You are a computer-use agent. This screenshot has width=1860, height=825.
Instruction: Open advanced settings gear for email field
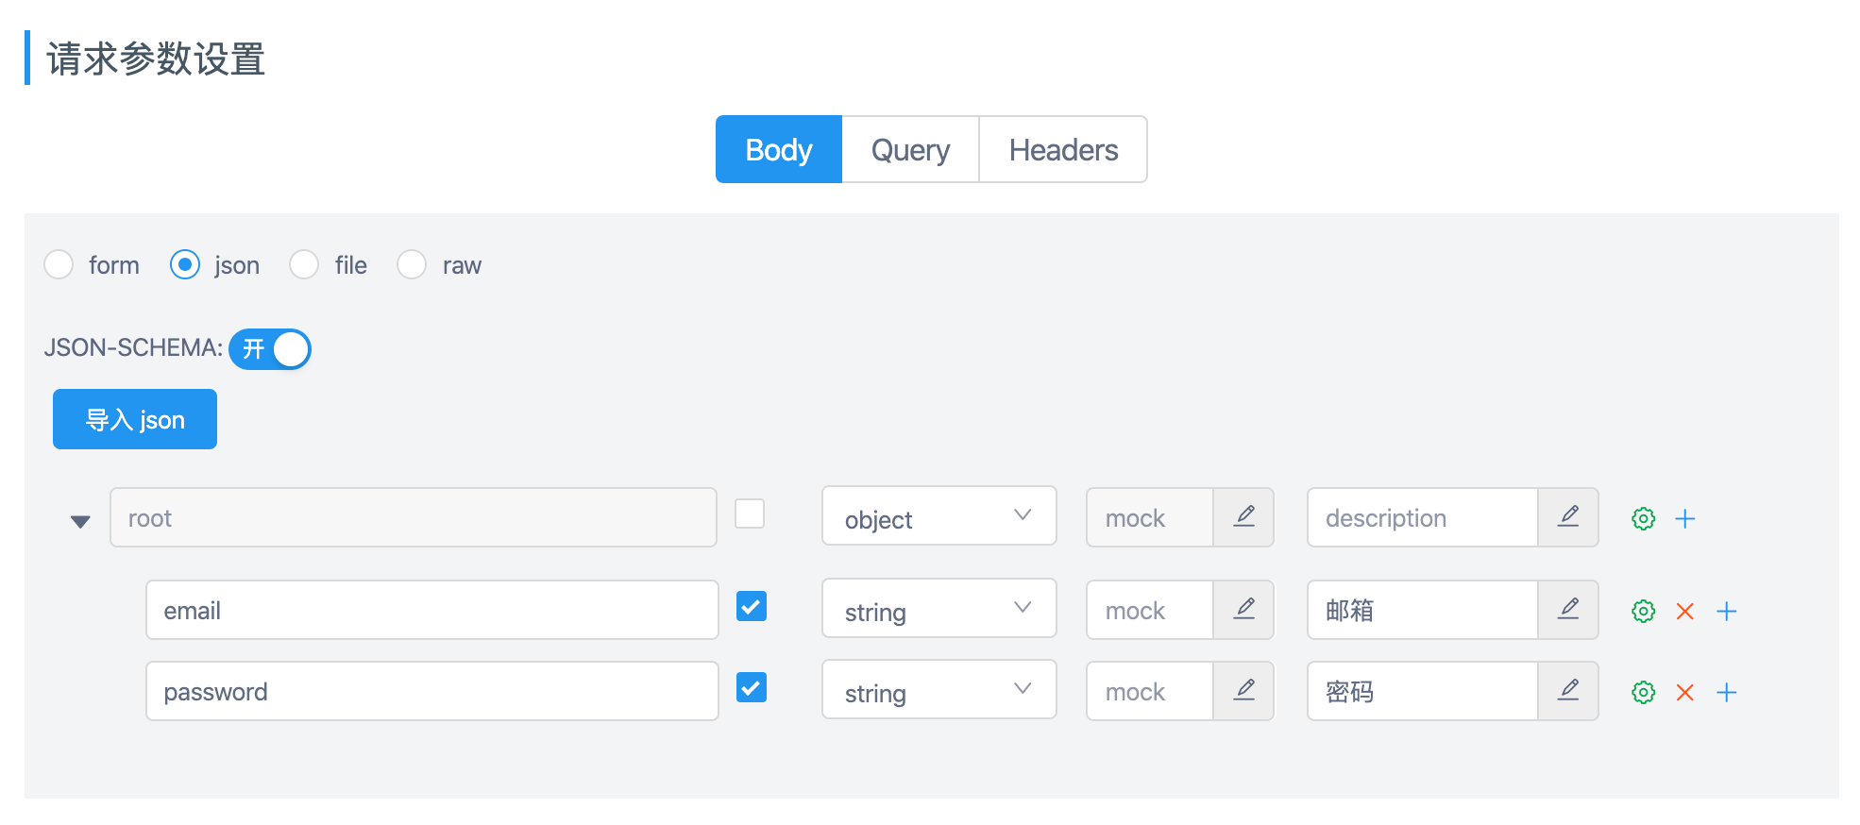[1643, 611]
